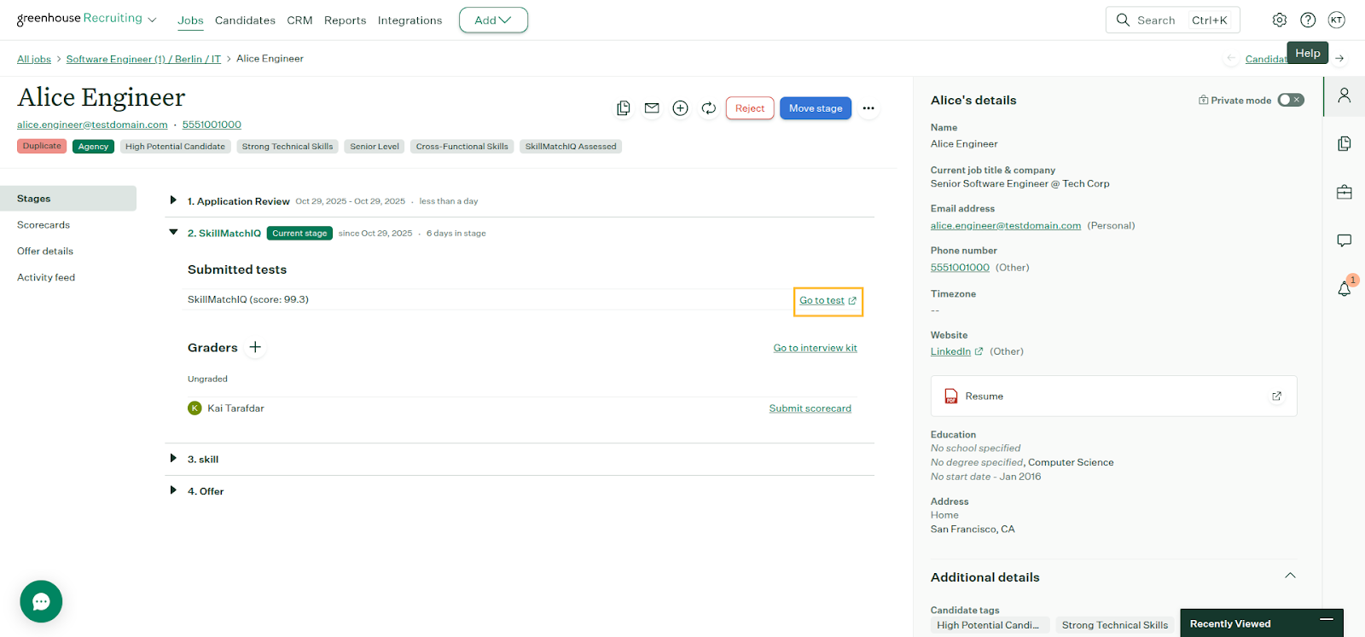Viewport: 1365px width, 637px height.
Task: Expand the Application Review stage
Action: coord(173,200)
